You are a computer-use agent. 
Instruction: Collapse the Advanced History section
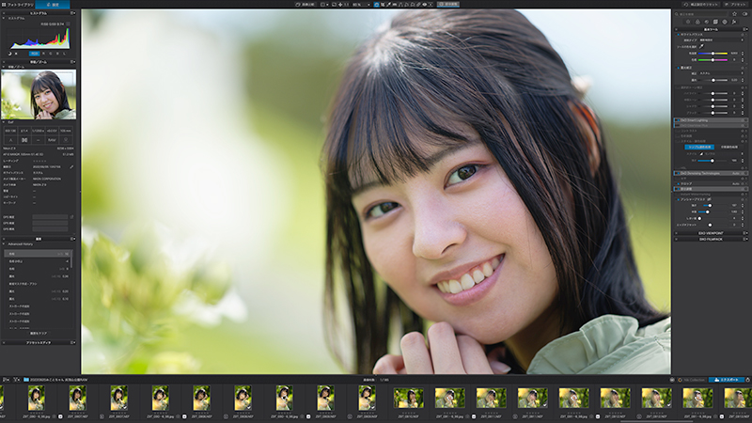[4, 244]
